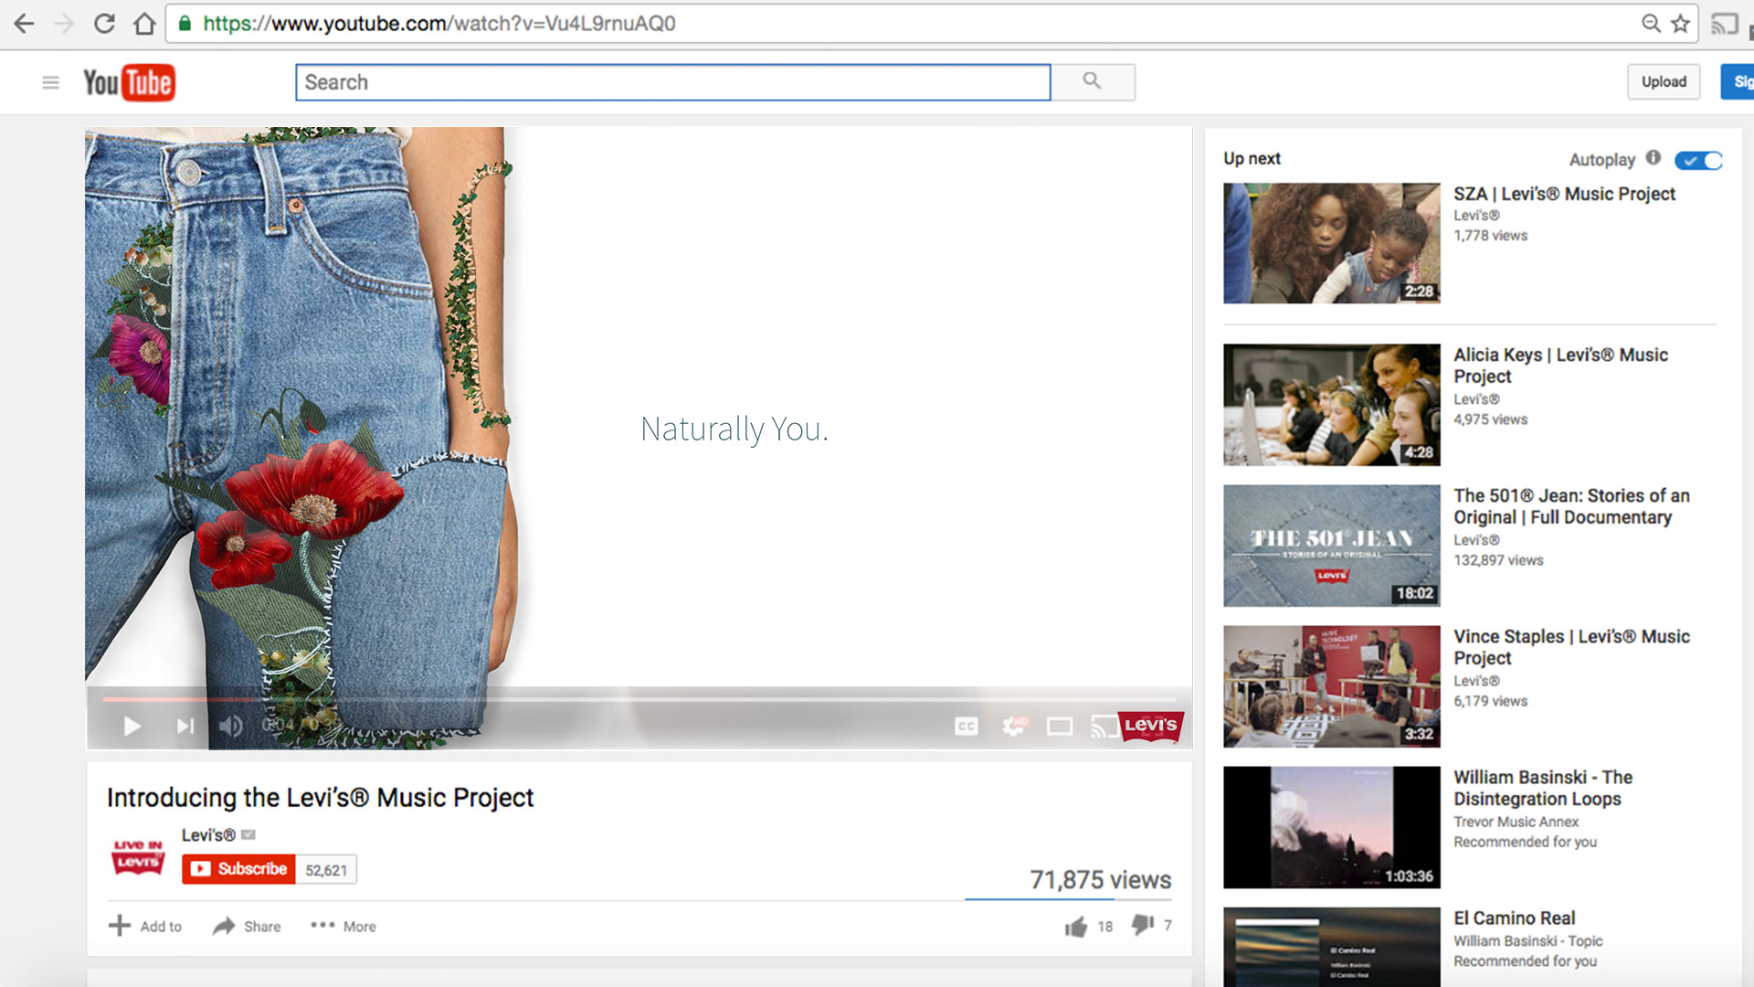Click the 52,621 subscriber count
1754x987 pixels.
[326, 870]
